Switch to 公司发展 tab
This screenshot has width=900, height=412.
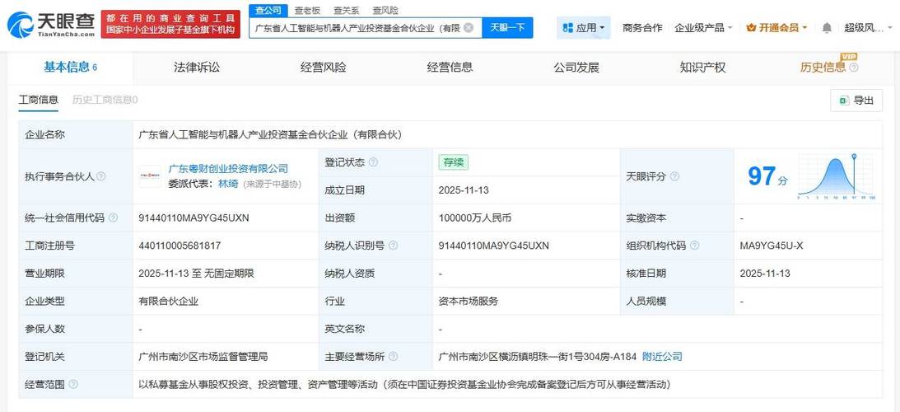pos(576,68)
